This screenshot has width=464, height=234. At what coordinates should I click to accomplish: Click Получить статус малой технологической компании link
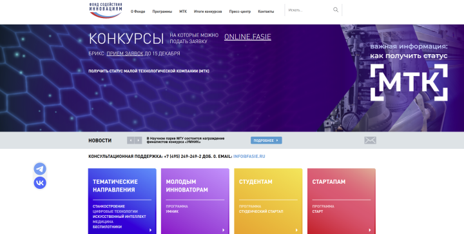[149, 71]
